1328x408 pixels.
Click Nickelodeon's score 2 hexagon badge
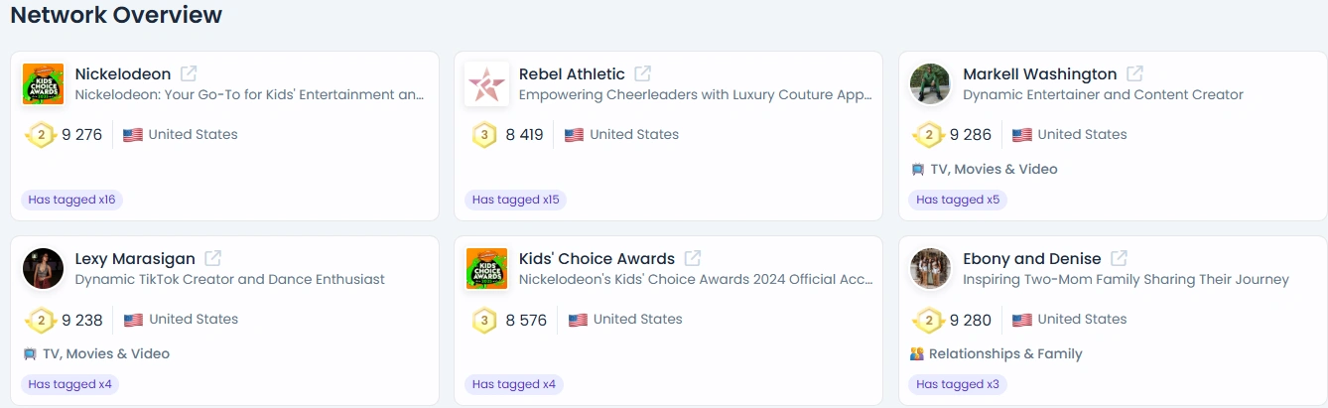[40, 135]
